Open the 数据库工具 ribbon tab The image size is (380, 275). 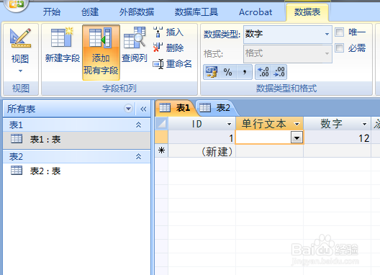coord(196,12)
